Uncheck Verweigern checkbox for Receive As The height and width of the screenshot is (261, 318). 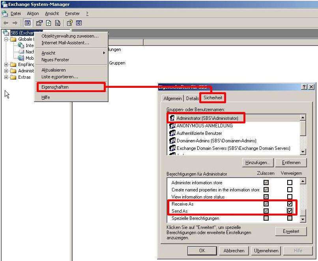pyautogui.click(x=290, y=204)
